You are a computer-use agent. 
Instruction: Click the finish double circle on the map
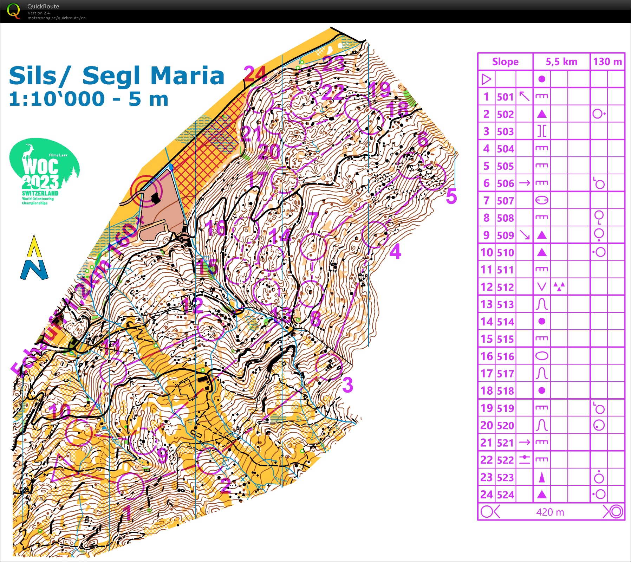pyautogui.click(x=147, y=191)
